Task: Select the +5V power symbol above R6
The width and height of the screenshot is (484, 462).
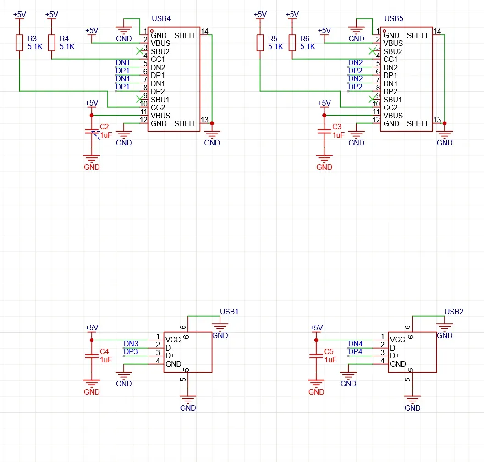Action: tap(292, 16)
